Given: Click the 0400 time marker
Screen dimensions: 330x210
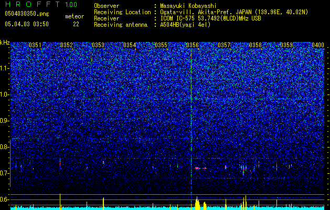Looking at the screenshot, I should coord(318,45).
